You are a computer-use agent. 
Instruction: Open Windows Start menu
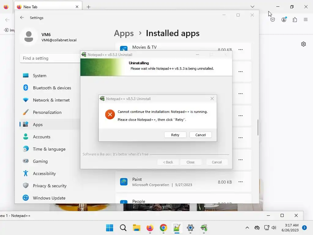click(x=109, y=228)
